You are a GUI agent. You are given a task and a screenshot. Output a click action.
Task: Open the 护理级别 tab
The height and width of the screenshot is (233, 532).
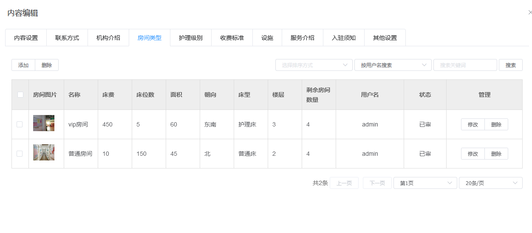point(191,38)
